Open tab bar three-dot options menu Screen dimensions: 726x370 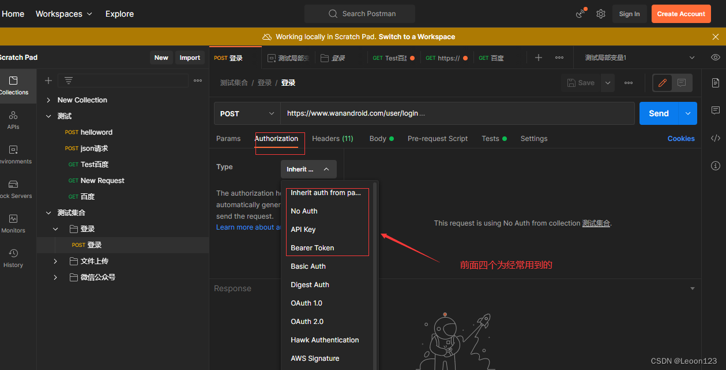pyautogui.click(x=559, y=58)
